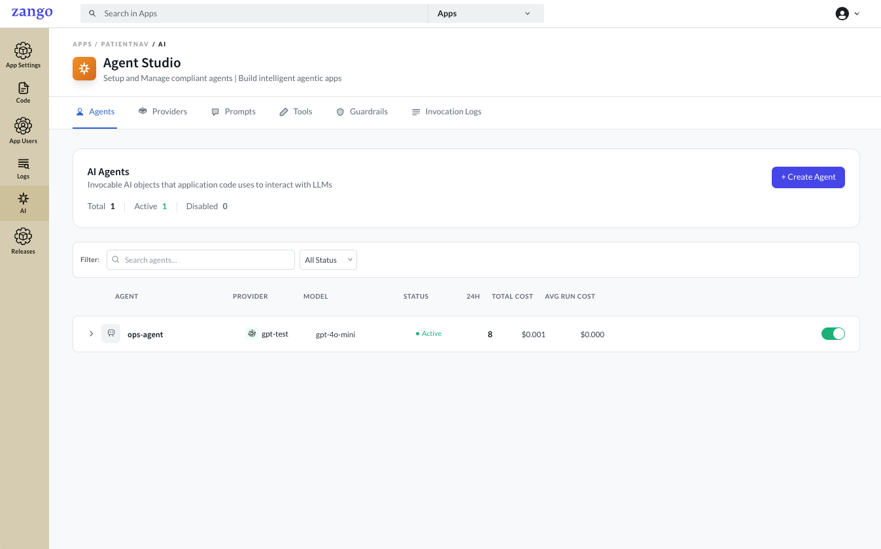This screenshot has height=549, width=881.
Task: Click the Create Agent button
Action: pos(808,177)
